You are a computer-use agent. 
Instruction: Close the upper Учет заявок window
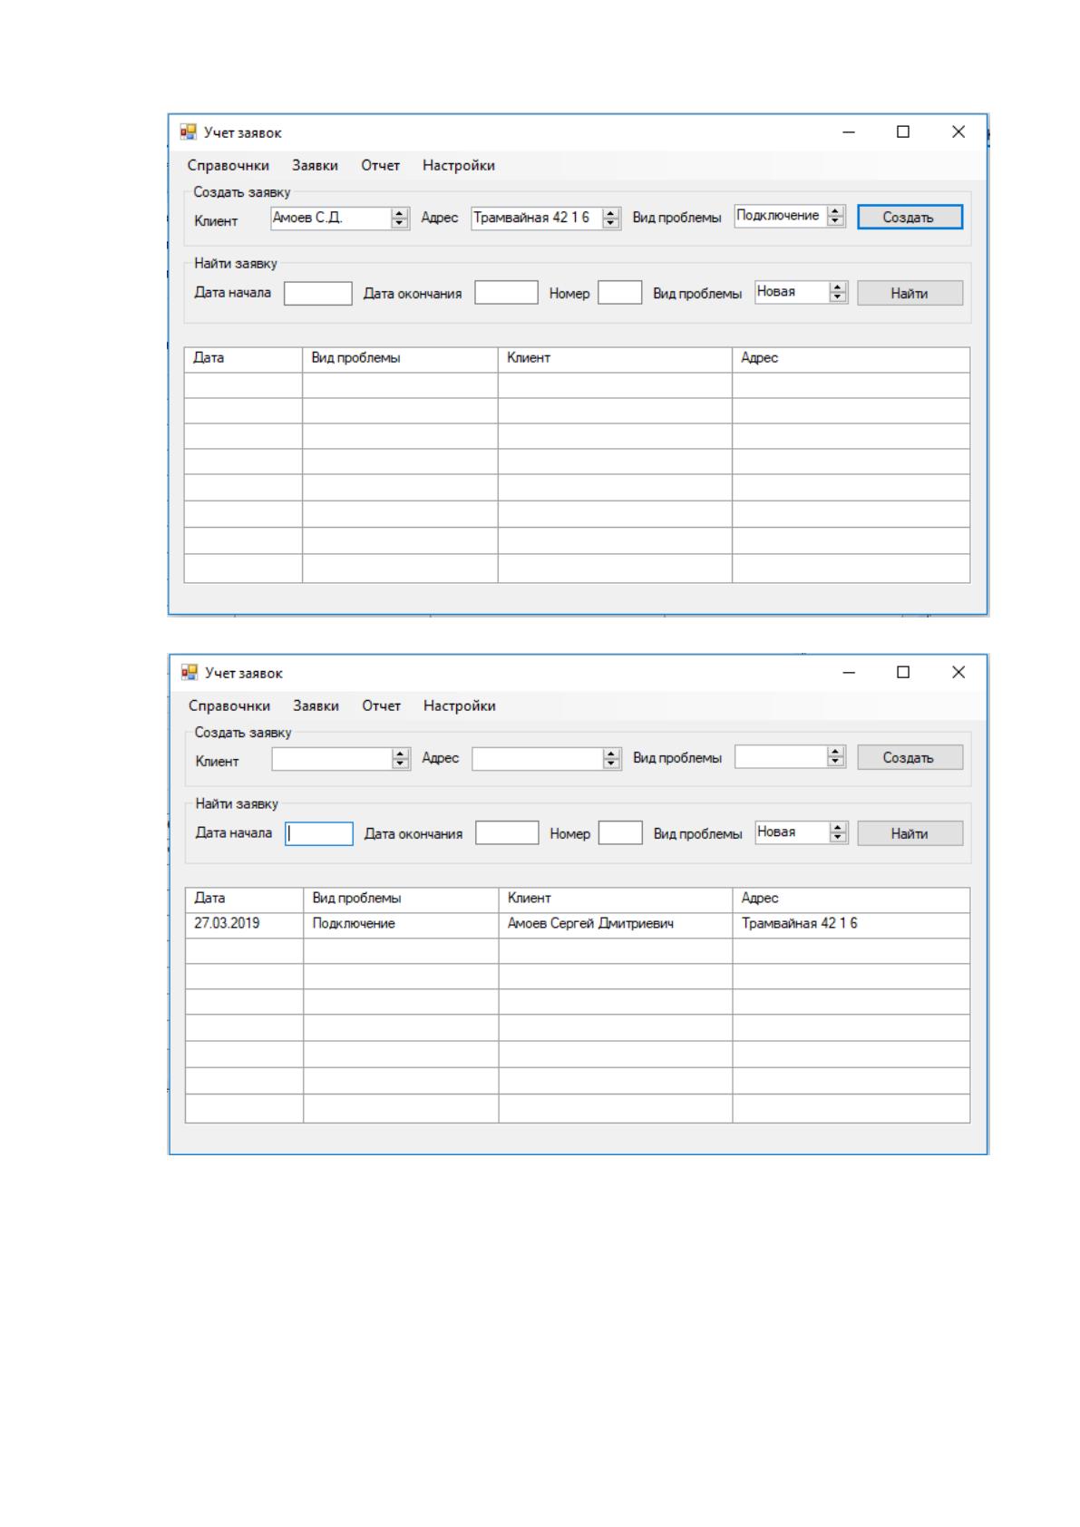point(958,132)
